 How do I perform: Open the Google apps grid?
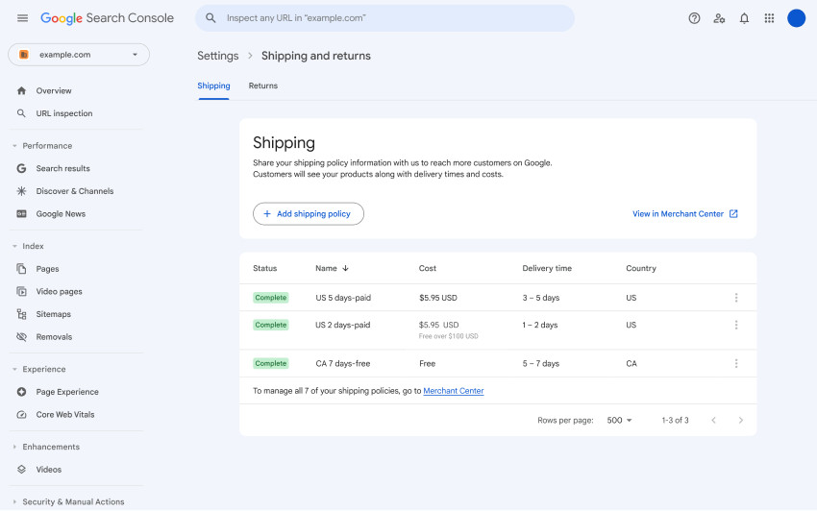point(769,18)
